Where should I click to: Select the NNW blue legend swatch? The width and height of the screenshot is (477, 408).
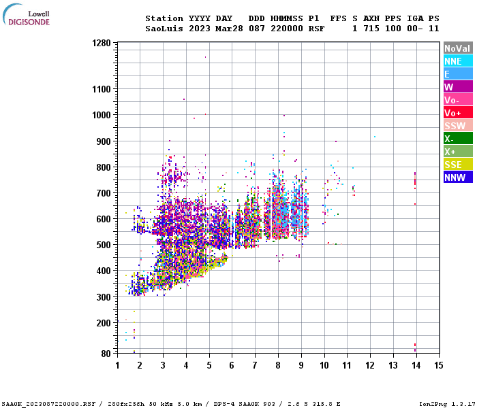point(458,177)
